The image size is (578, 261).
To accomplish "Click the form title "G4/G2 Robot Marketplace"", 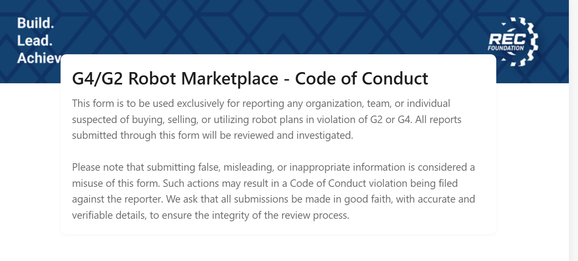I will [175, 78].
